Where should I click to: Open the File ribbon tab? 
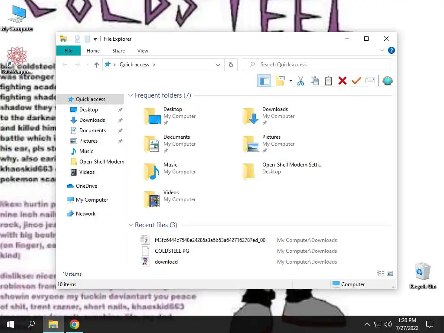tap(69, 51)
